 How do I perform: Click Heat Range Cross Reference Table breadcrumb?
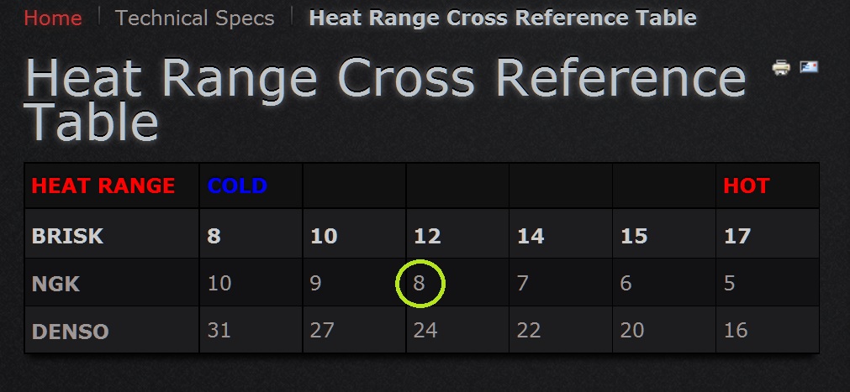(503, 18)
